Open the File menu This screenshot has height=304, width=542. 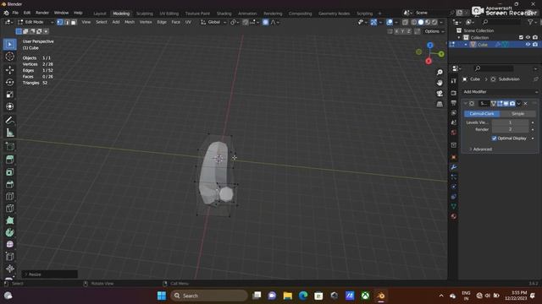[15, 13]
